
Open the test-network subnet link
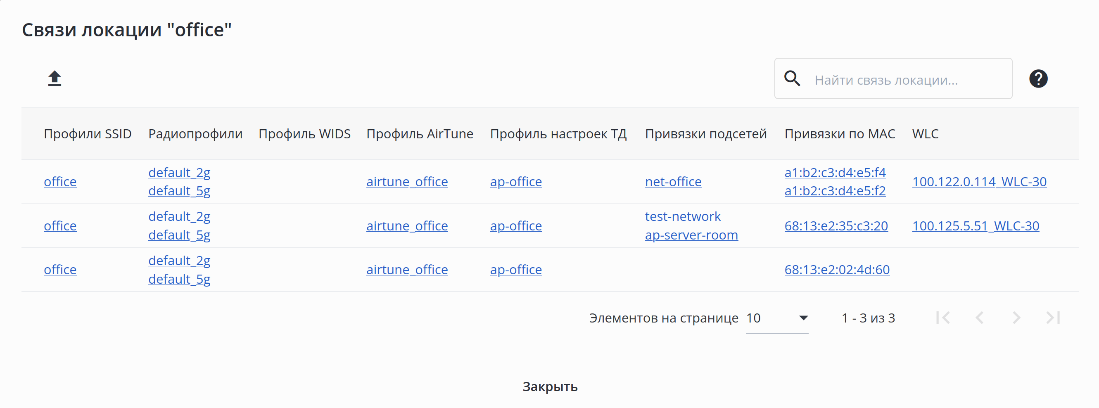click(x=683, y=217)
